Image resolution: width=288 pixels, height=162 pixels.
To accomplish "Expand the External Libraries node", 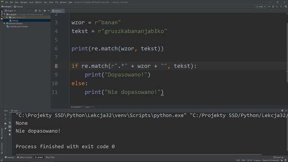I will coord(4,23).
